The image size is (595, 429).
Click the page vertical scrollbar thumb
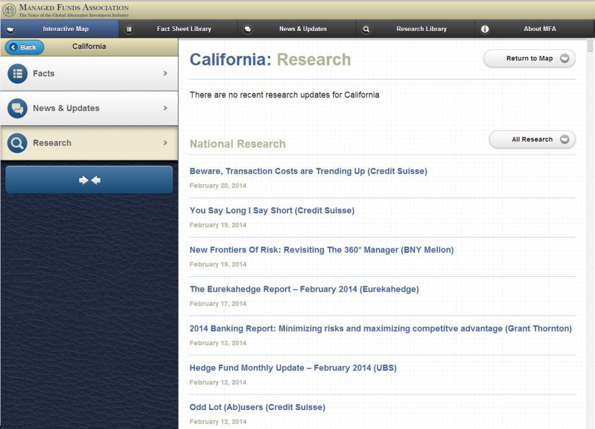coord(590,46)
